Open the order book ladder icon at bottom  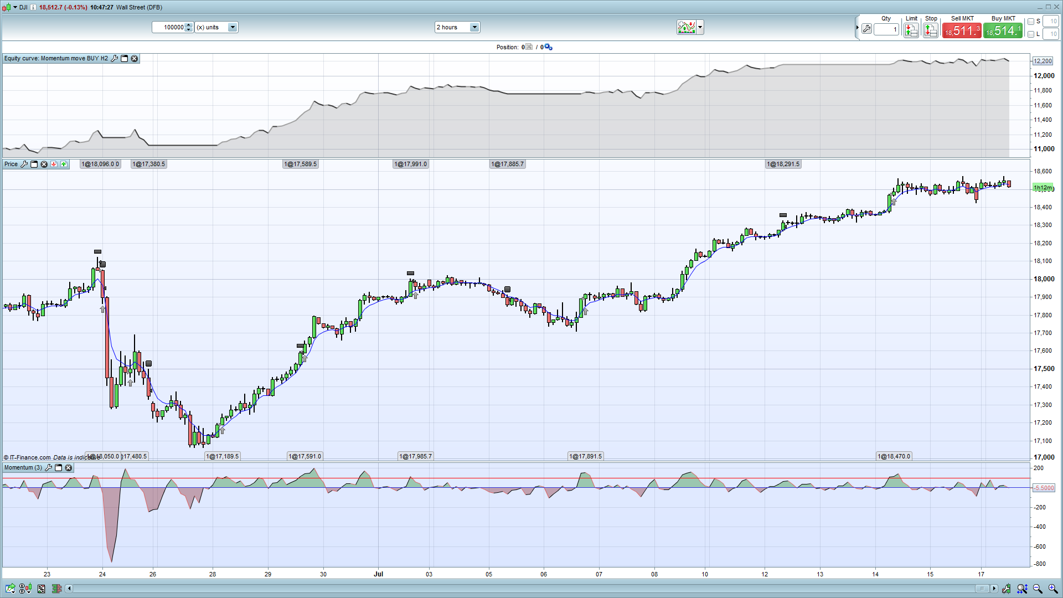56,589
